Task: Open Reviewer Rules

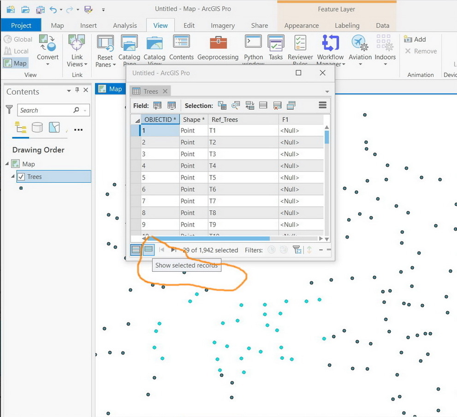Action: click(300, 49)
